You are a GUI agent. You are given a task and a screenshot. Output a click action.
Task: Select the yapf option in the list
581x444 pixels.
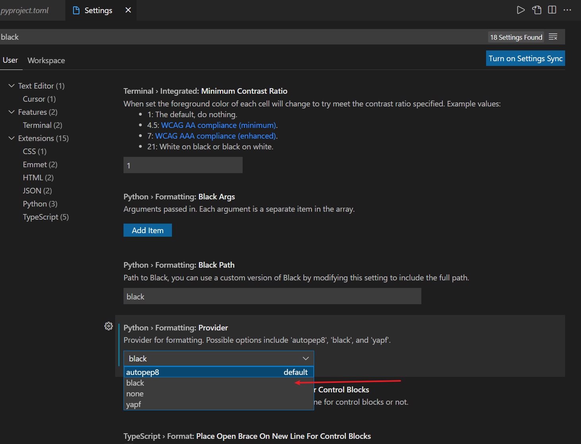[134, 405]
